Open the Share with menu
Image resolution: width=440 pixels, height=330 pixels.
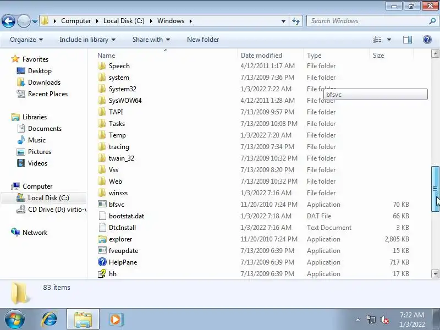coord(151,40)
